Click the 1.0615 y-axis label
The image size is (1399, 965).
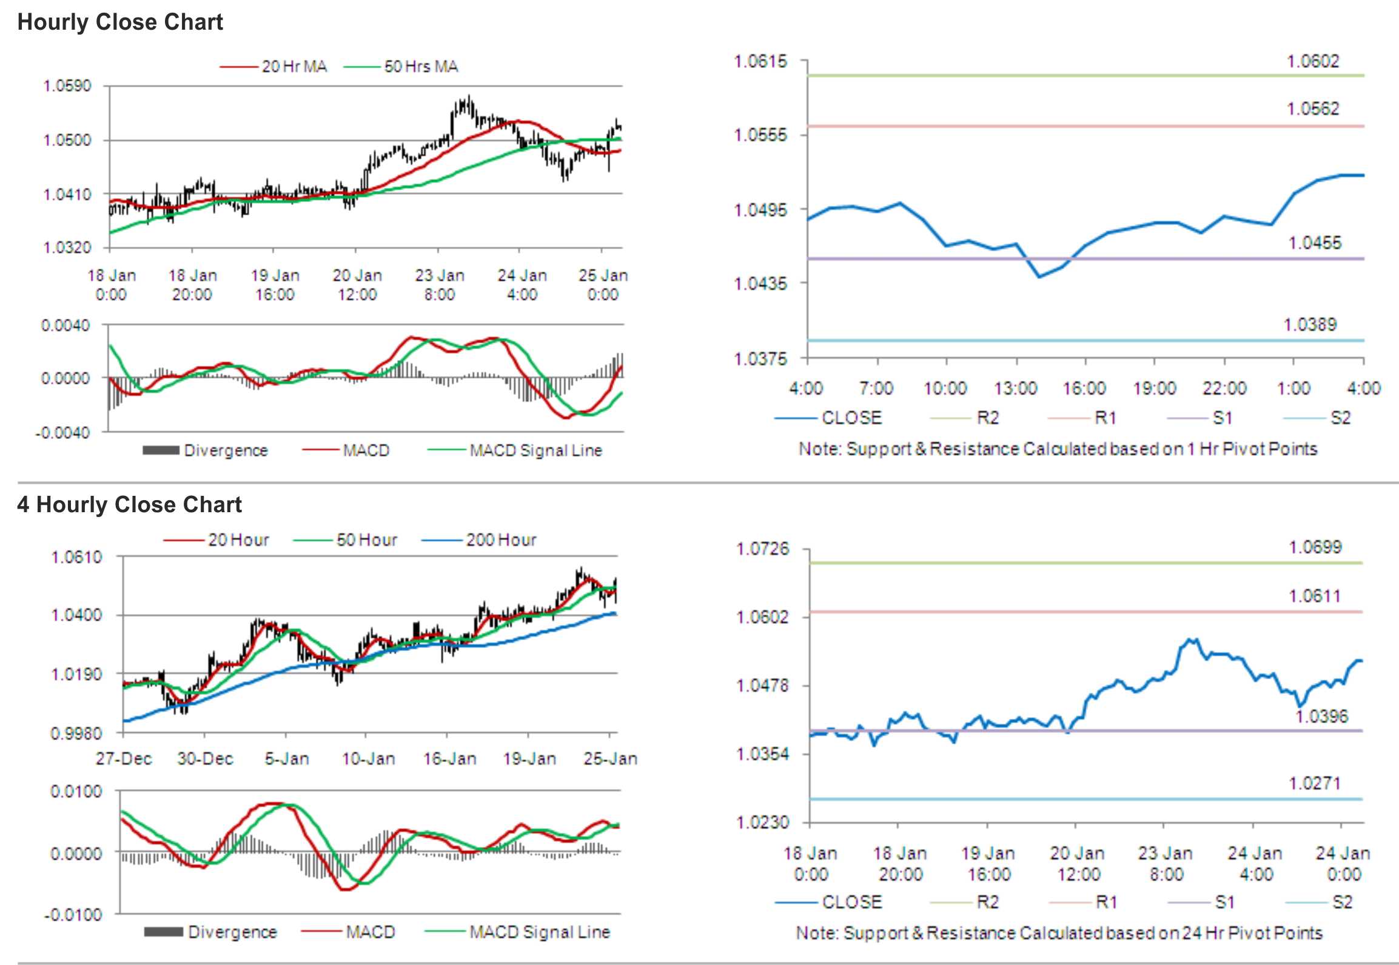point(760,61)
